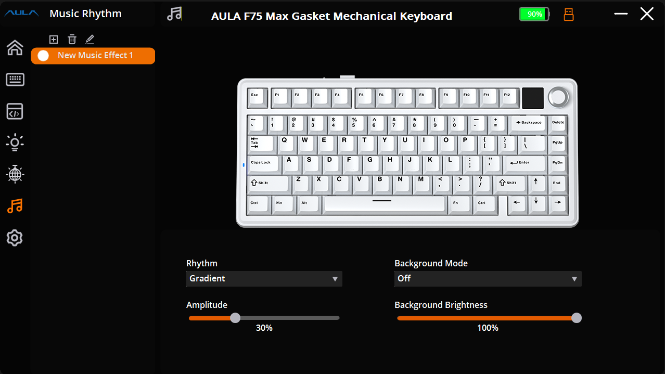
Task: Open the globe-style sidebar icon
Action: point(15,174)
